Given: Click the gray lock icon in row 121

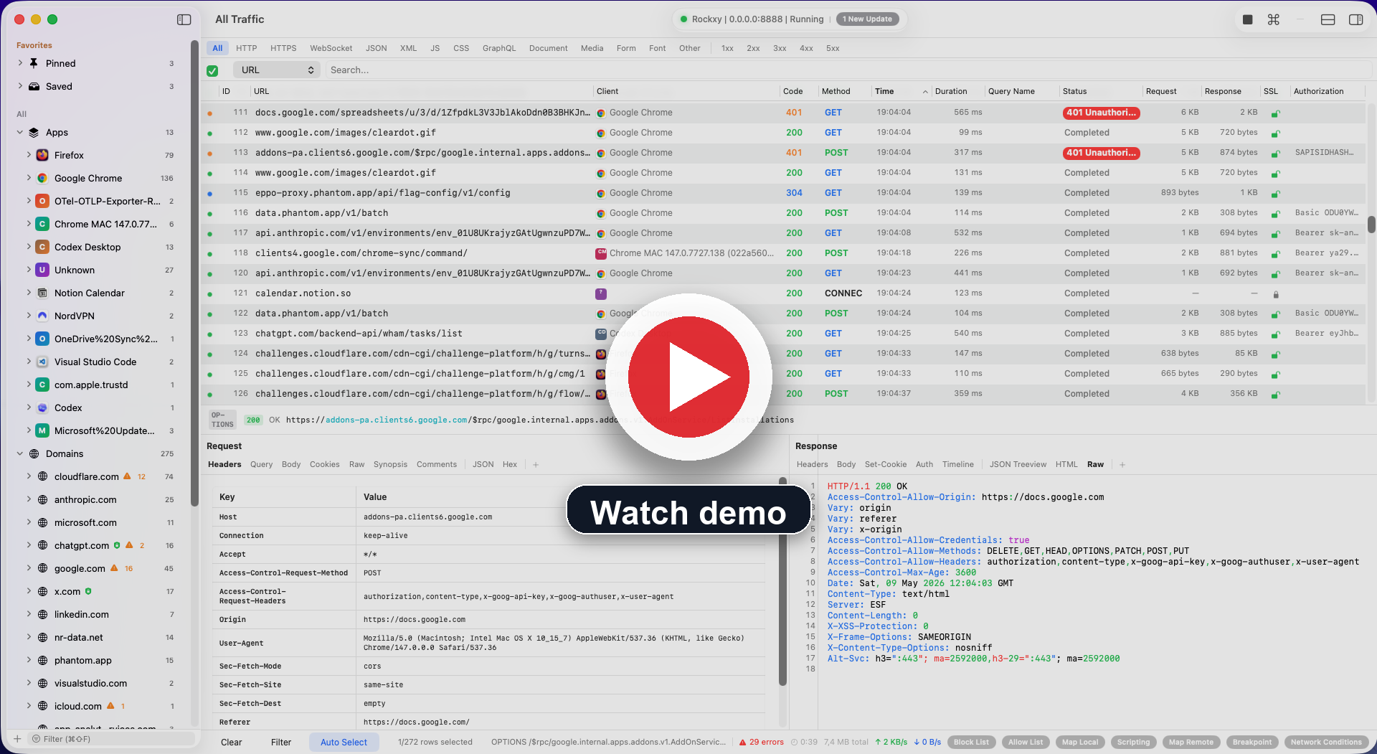Looking at the screenshot, I should coord(1276,294).
